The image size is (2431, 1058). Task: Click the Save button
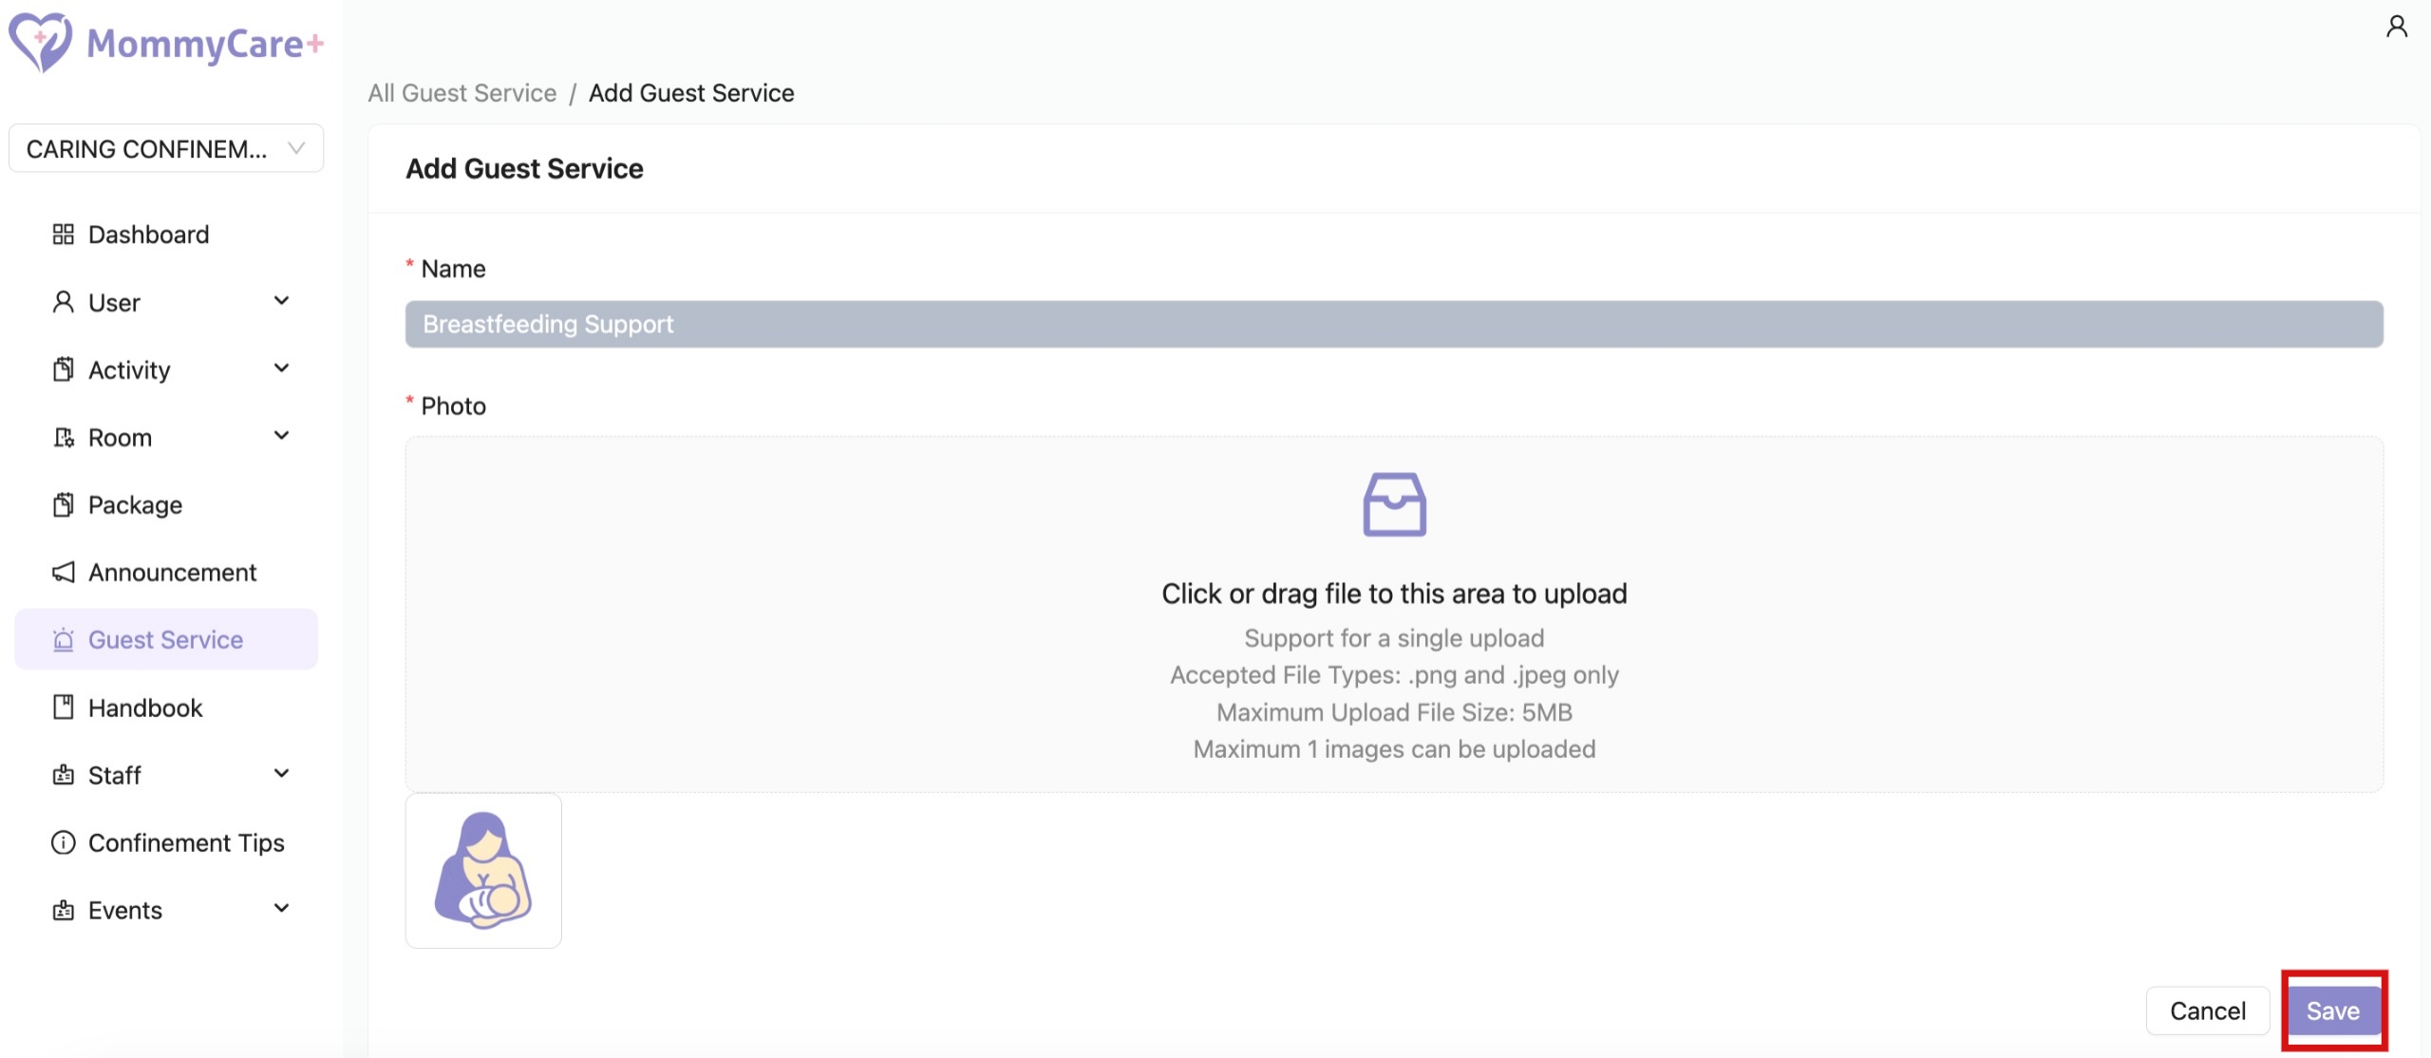2334,1011
